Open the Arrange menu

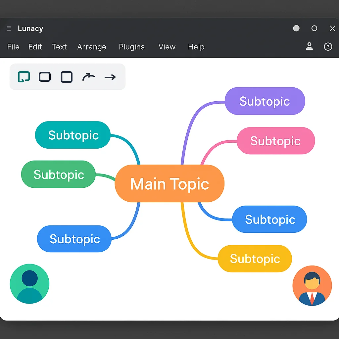pyautogui.click(x=92, y=47)
